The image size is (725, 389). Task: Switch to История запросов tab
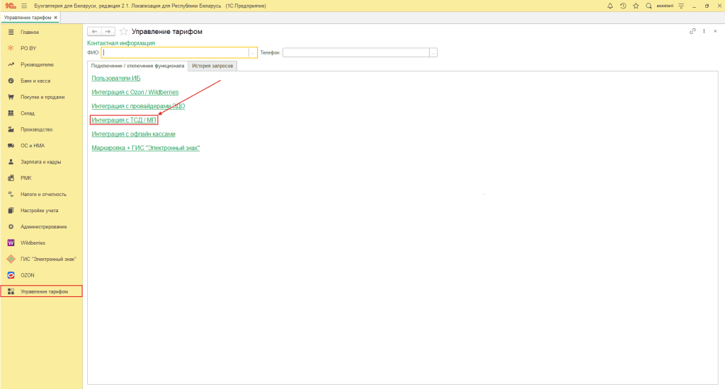pos(212,66)
